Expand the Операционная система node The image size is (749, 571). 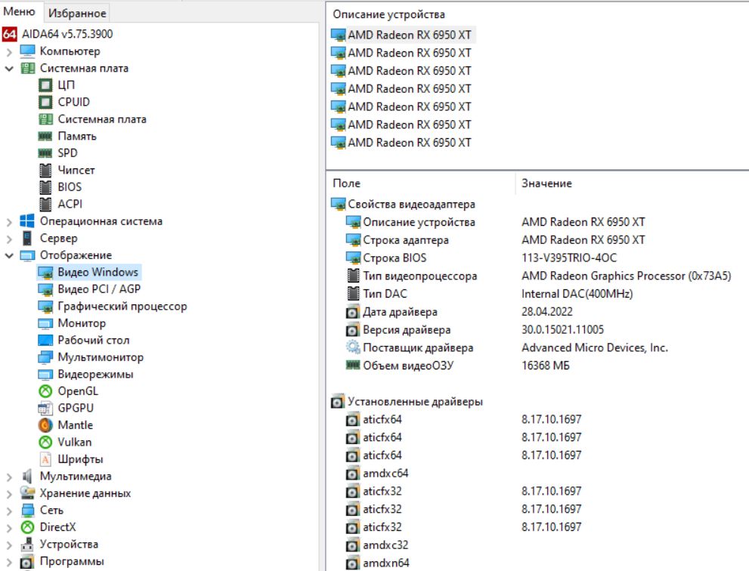tap(9, 222)
